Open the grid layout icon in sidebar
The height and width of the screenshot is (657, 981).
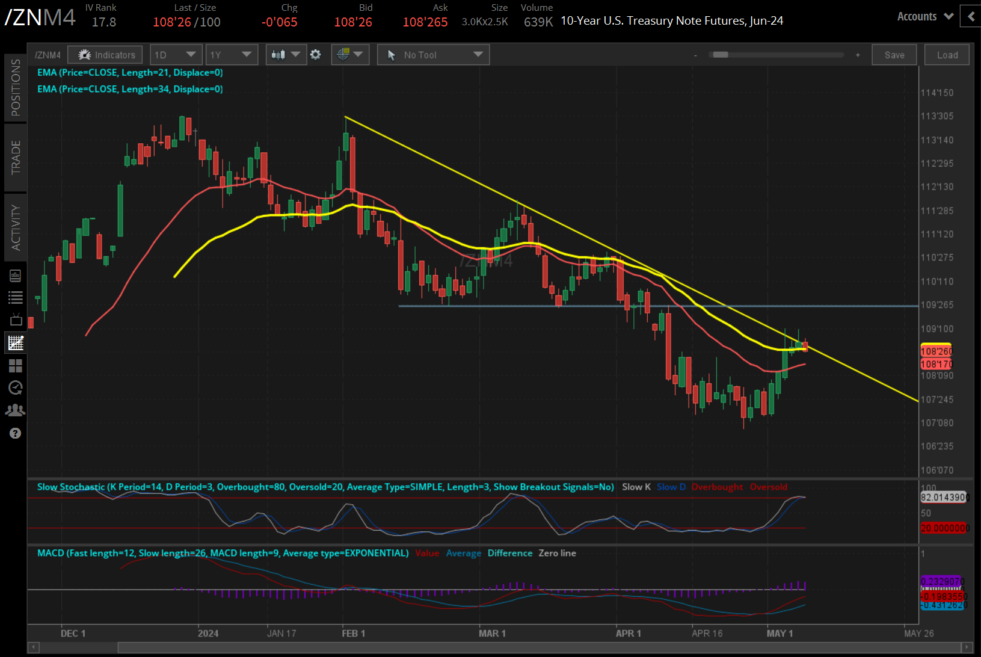tap(15, 365)
